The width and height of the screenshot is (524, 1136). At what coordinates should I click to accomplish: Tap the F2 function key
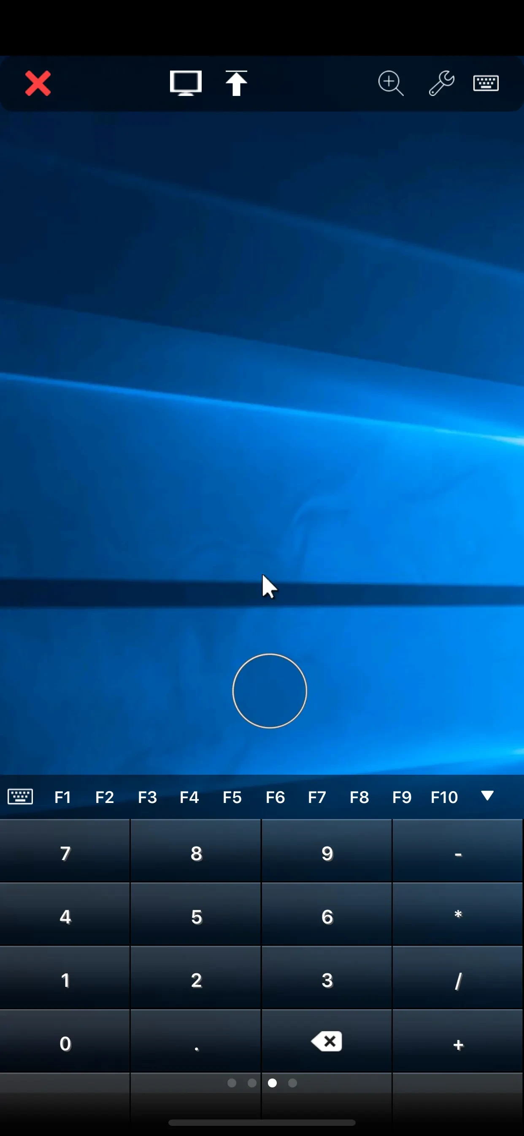[x=105, y=797]
